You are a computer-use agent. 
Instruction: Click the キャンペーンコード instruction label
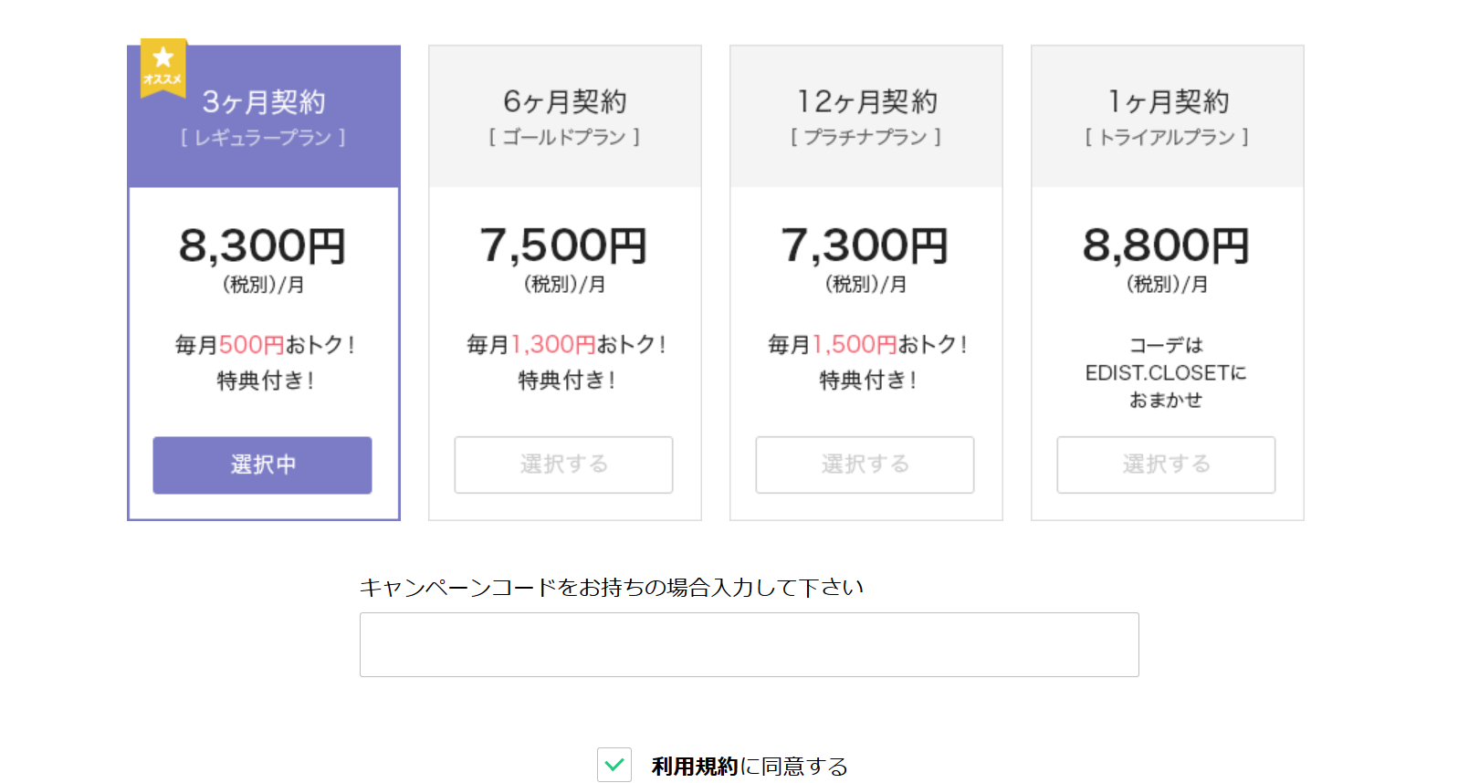(611, 588)
